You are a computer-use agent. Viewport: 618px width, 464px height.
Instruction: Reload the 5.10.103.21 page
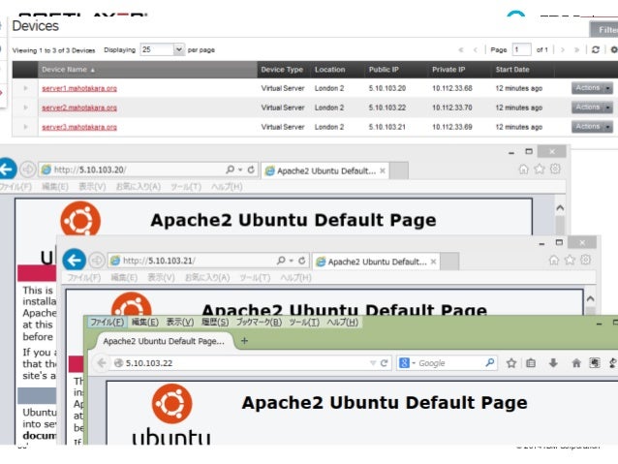tap(302, 261)
